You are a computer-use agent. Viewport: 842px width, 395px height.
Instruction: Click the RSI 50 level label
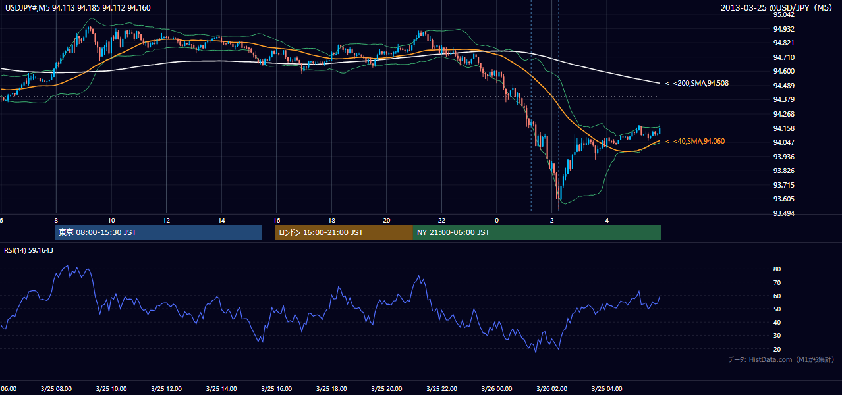point(777,309)
